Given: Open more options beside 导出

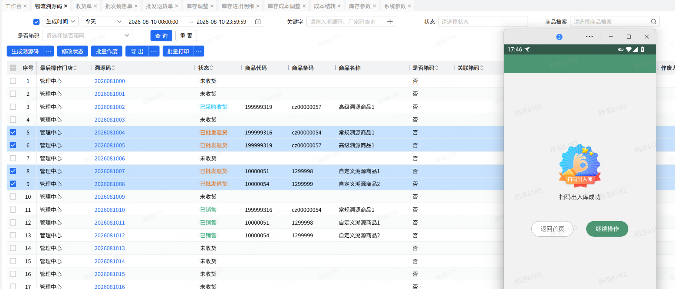Looking at the screenshot, I should (x=154, y=51).
